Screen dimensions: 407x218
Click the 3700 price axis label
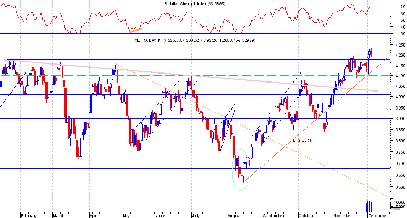tap(401, 163)
